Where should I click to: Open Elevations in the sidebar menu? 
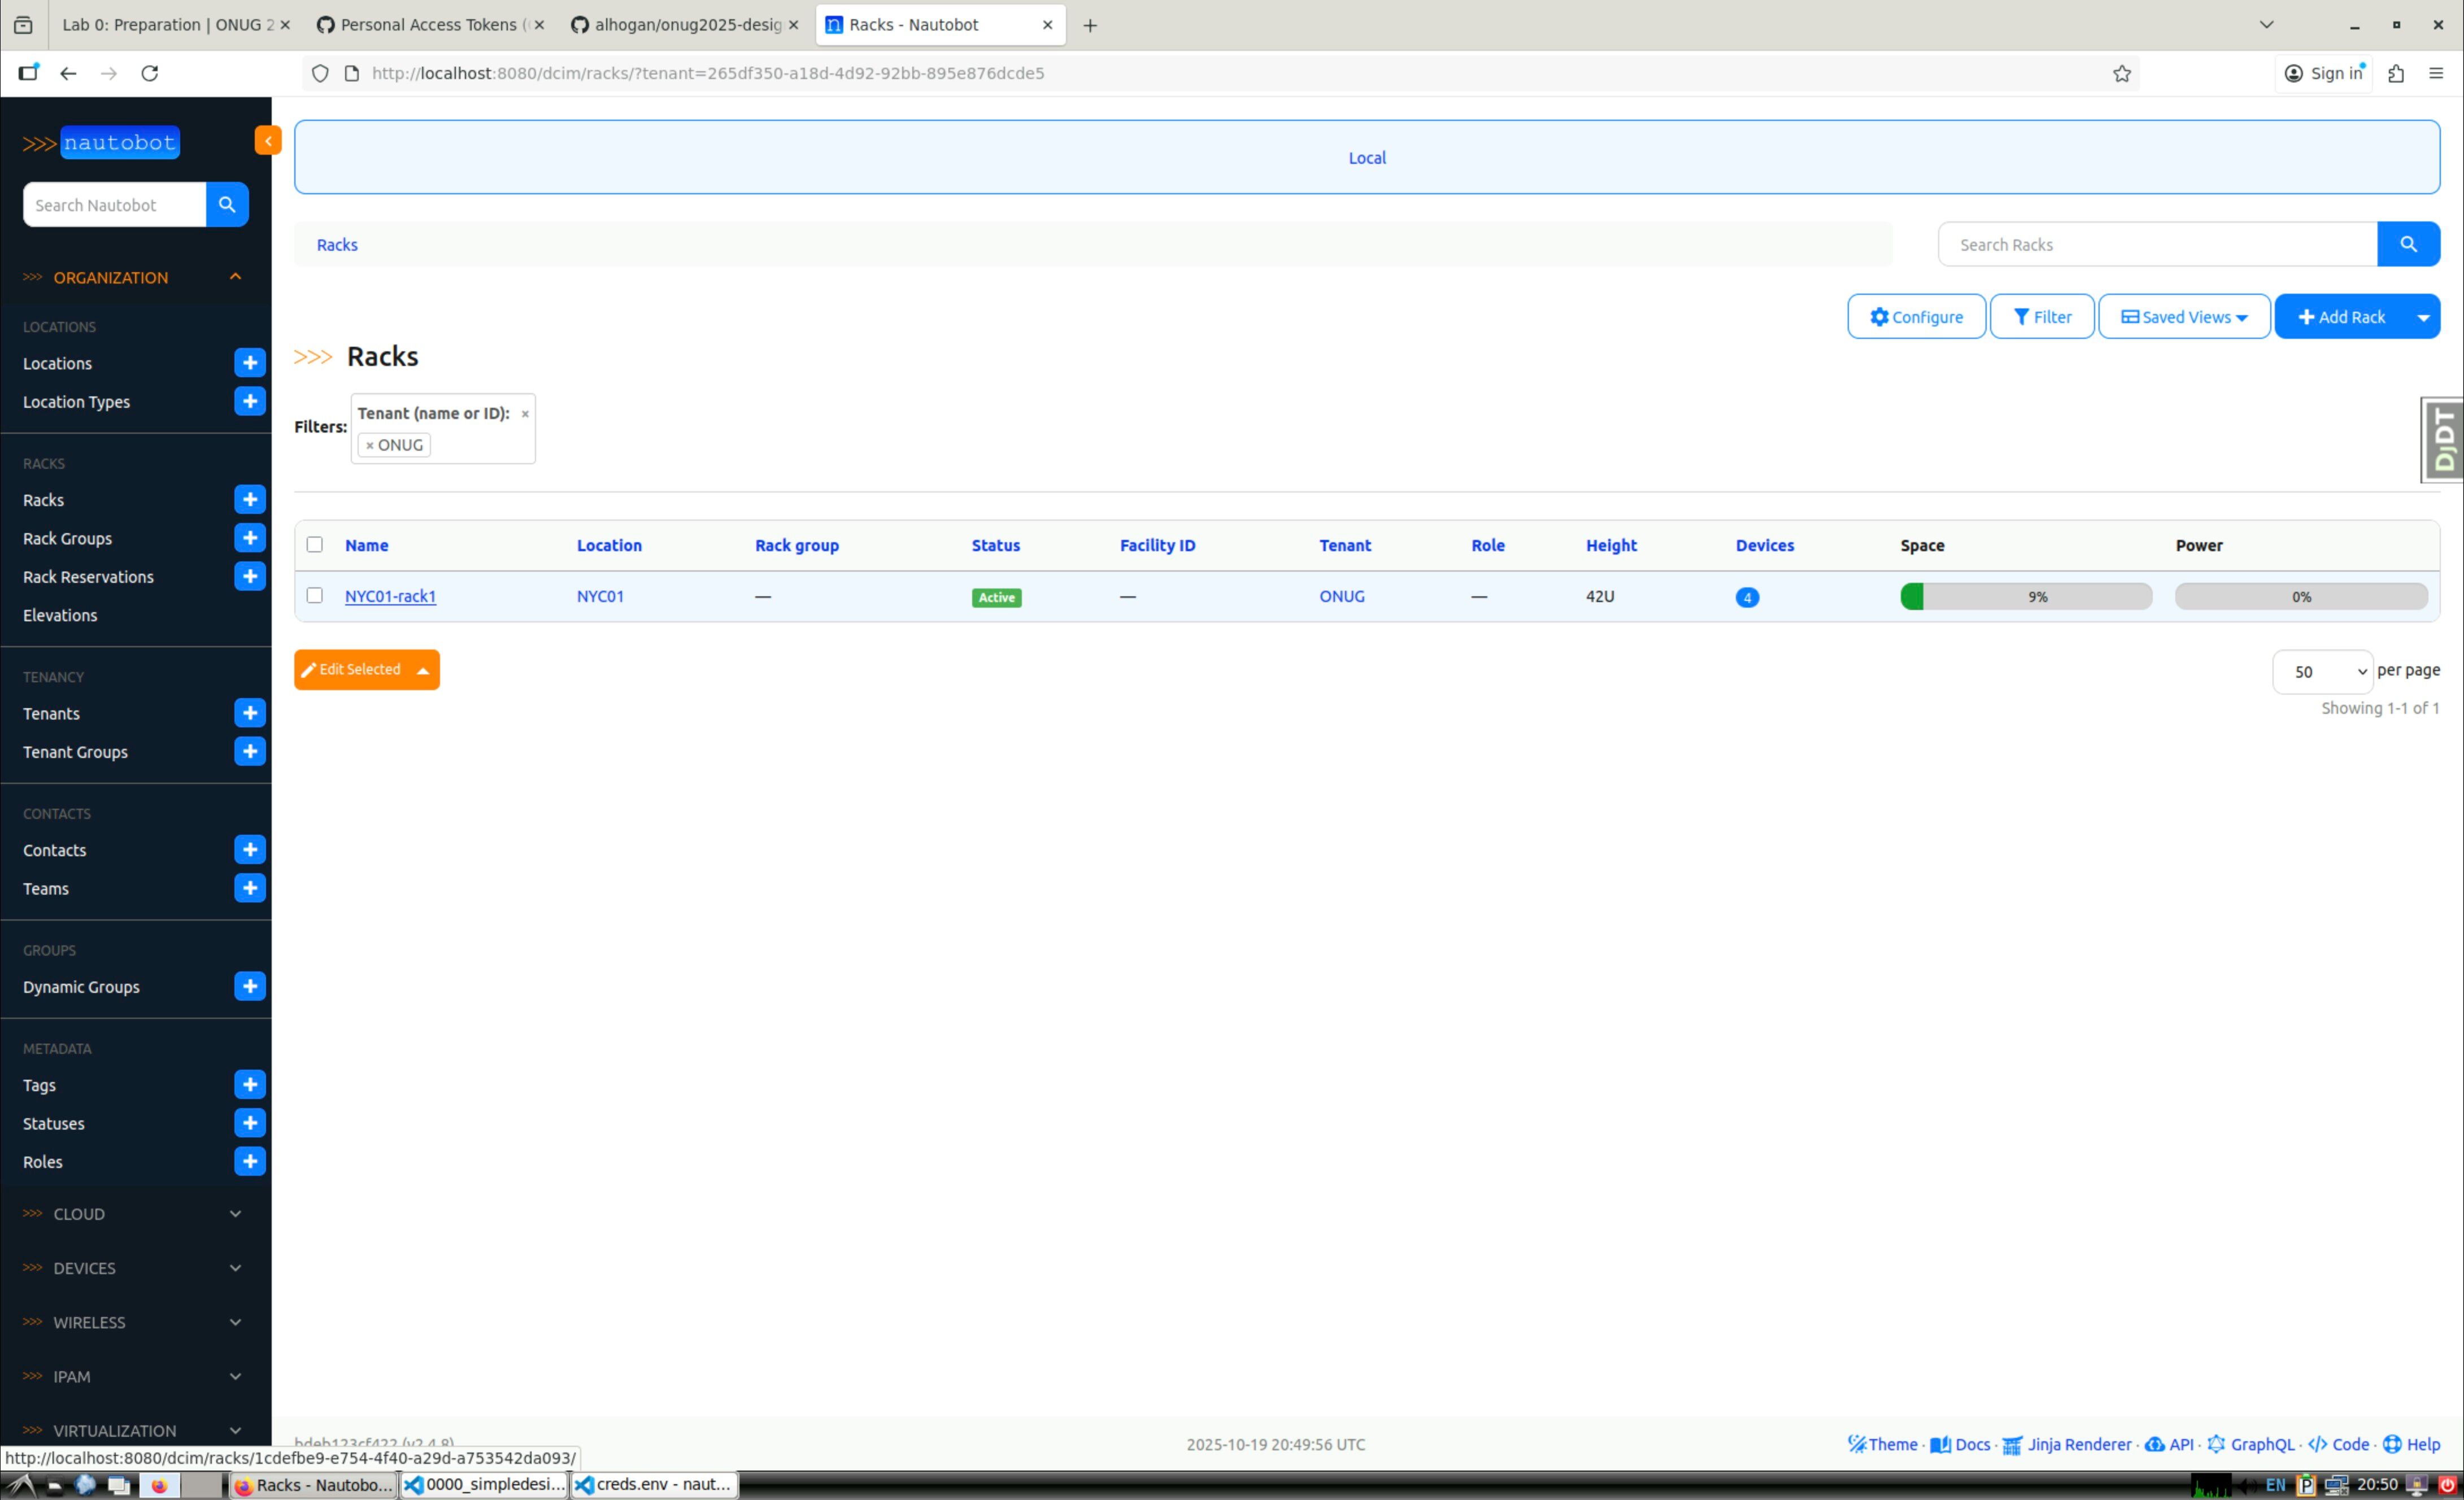(x=60, y=615)
